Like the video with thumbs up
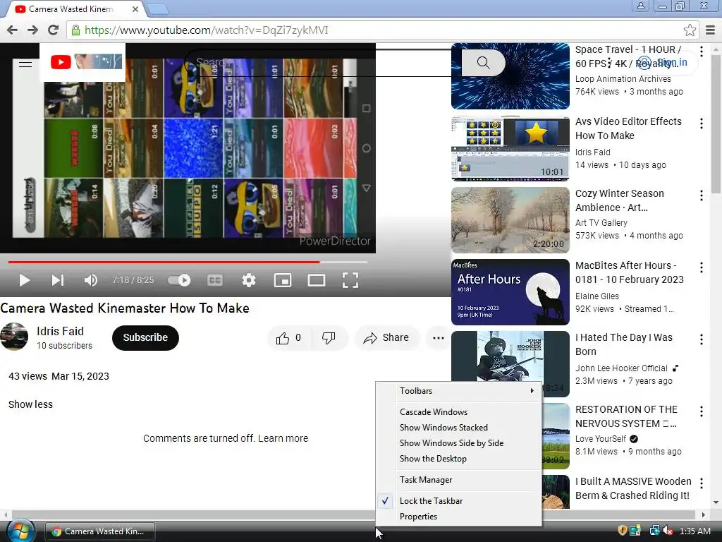The width and height of the screenshot is (722, 542). pyautogui.click(x=288, y=338)
